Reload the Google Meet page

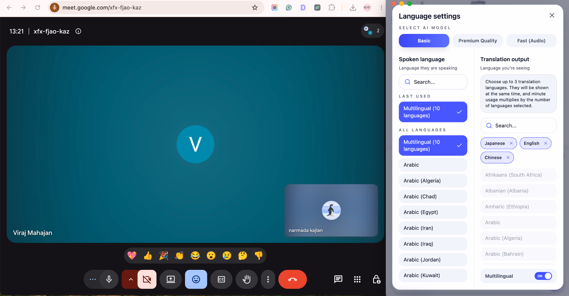(x=38, y=8)
